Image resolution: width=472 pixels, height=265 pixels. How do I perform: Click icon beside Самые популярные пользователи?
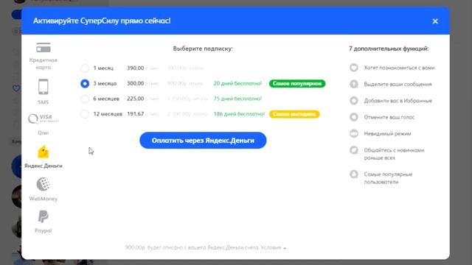click(354, 174)
